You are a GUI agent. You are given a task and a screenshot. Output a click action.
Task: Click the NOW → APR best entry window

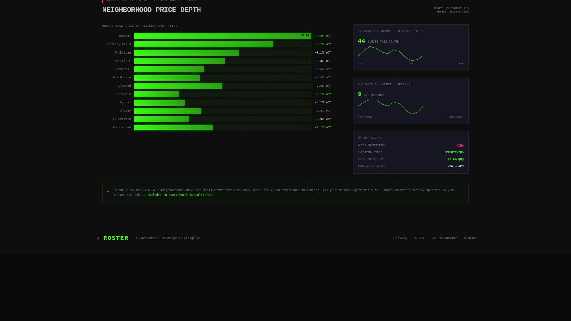coord(455,166)
